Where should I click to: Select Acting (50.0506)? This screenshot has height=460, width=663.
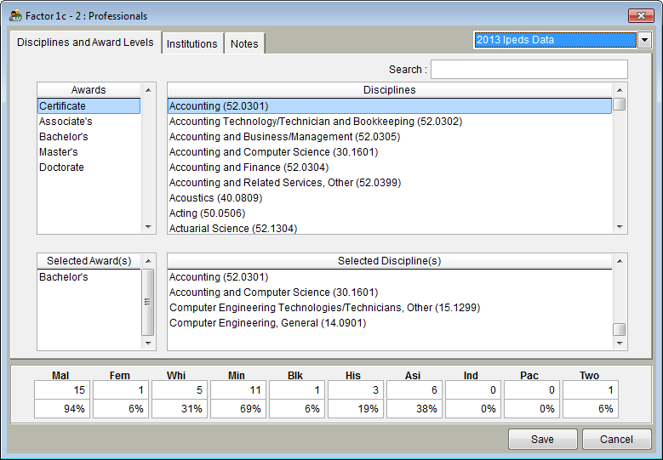point(390,213)
